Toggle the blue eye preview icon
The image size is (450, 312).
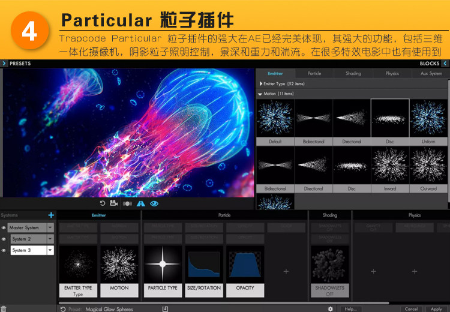[154, 203]
